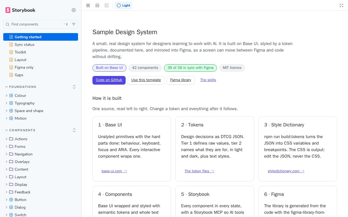
Task: Click the Toolkit document icon
Action: pos(11,52)
